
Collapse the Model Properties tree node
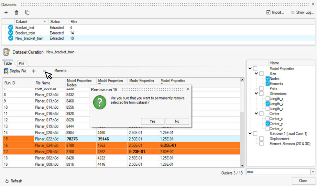click(x=250, y=68)
